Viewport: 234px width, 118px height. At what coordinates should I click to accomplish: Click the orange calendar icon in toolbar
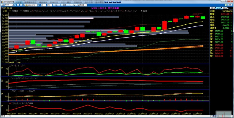click(26, 5)
